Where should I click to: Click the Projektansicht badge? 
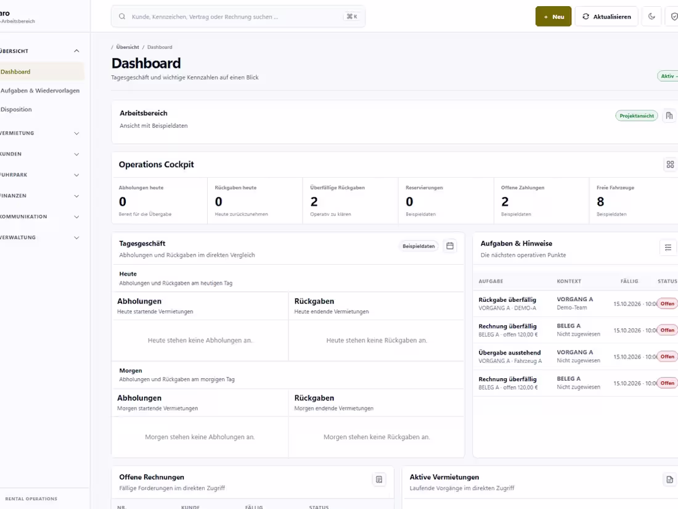coord(637,115)
